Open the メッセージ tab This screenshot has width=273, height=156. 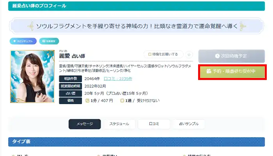point(85,124)
